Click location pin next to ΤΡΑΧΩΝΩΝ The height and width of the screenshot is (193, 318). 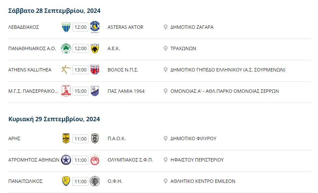coord(166,48)
